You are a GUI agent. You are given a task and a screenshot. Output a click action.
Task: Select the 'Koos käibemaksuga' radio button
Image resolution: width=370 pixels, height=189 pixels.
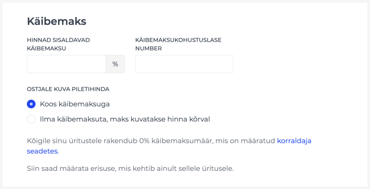(31, 104)
